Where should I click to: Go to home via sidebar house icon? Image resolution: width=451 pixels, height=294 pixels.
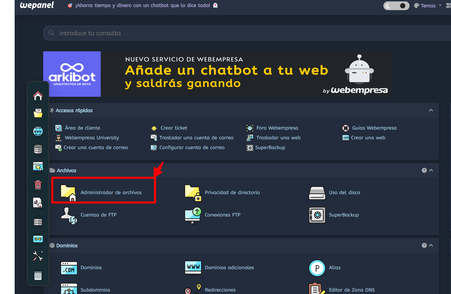pyautogui.click(x=38, y=96)
